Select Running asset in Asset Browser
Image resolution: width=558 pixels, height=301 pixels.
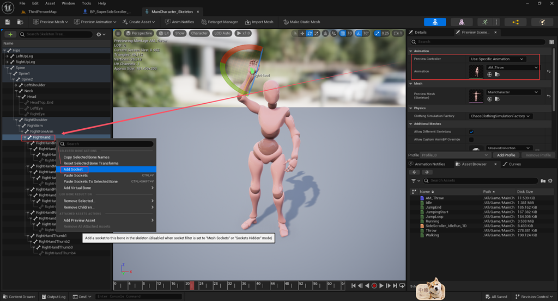(x=432, y=221)
